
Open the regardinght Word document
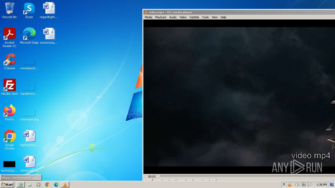(49, 10)
